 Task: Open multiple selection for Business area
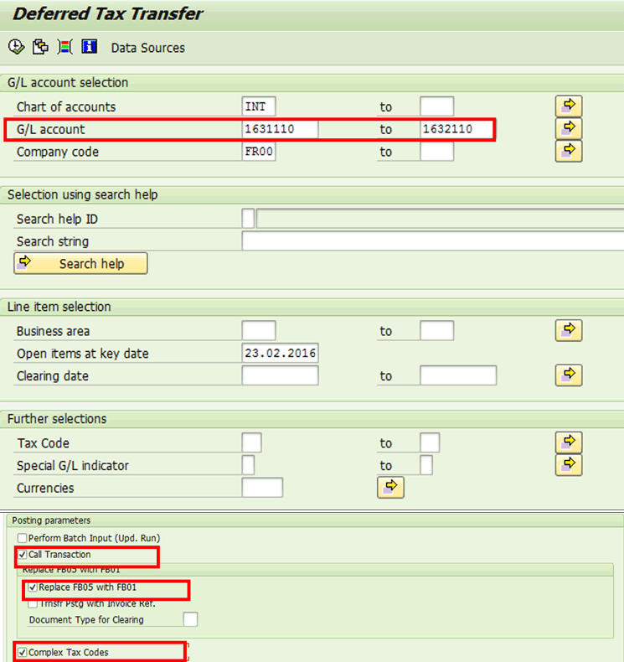(569, 330)
